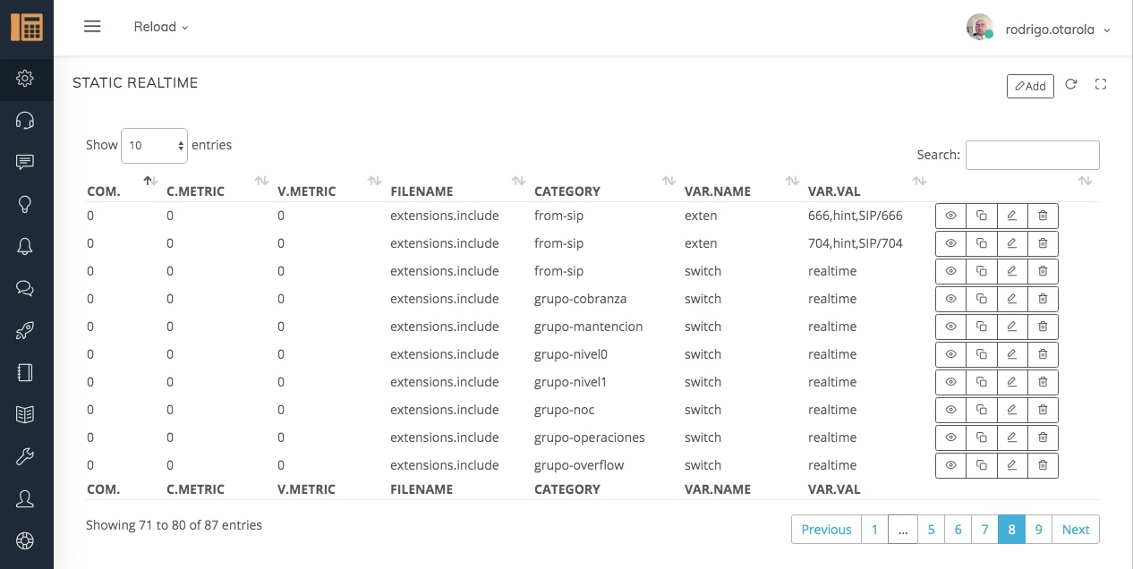
Task: Click the headset icon in sidebar
Action: coord(25,121)
